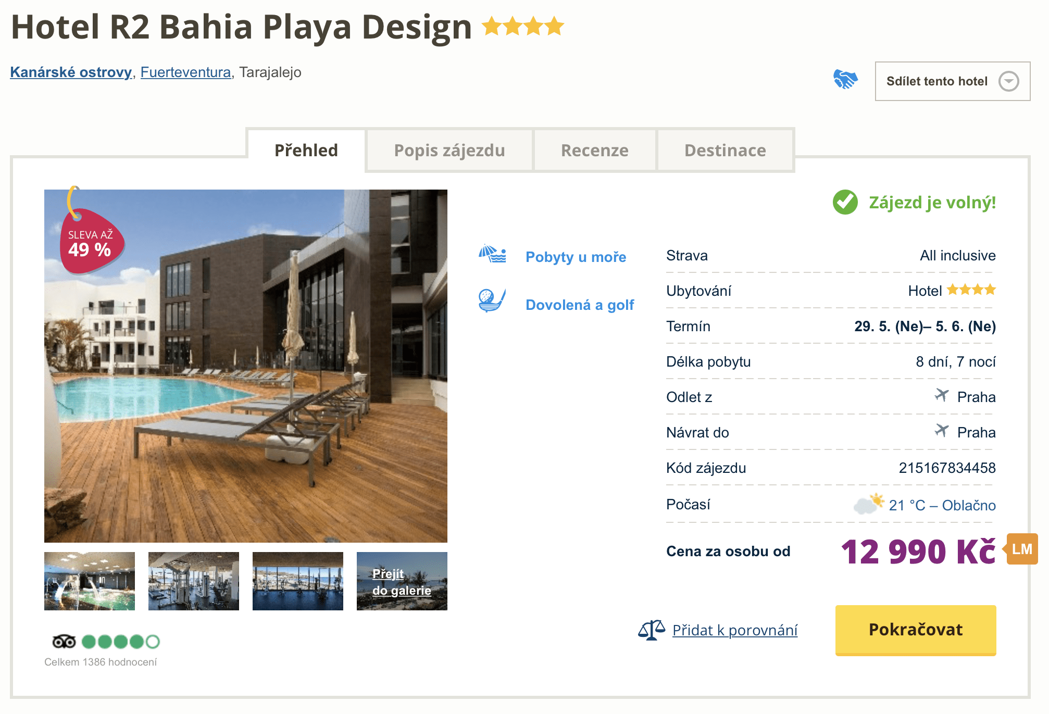Click the TripAdvisor owl logo
The width and height of the screenshot is (1049, 714).
64,642
